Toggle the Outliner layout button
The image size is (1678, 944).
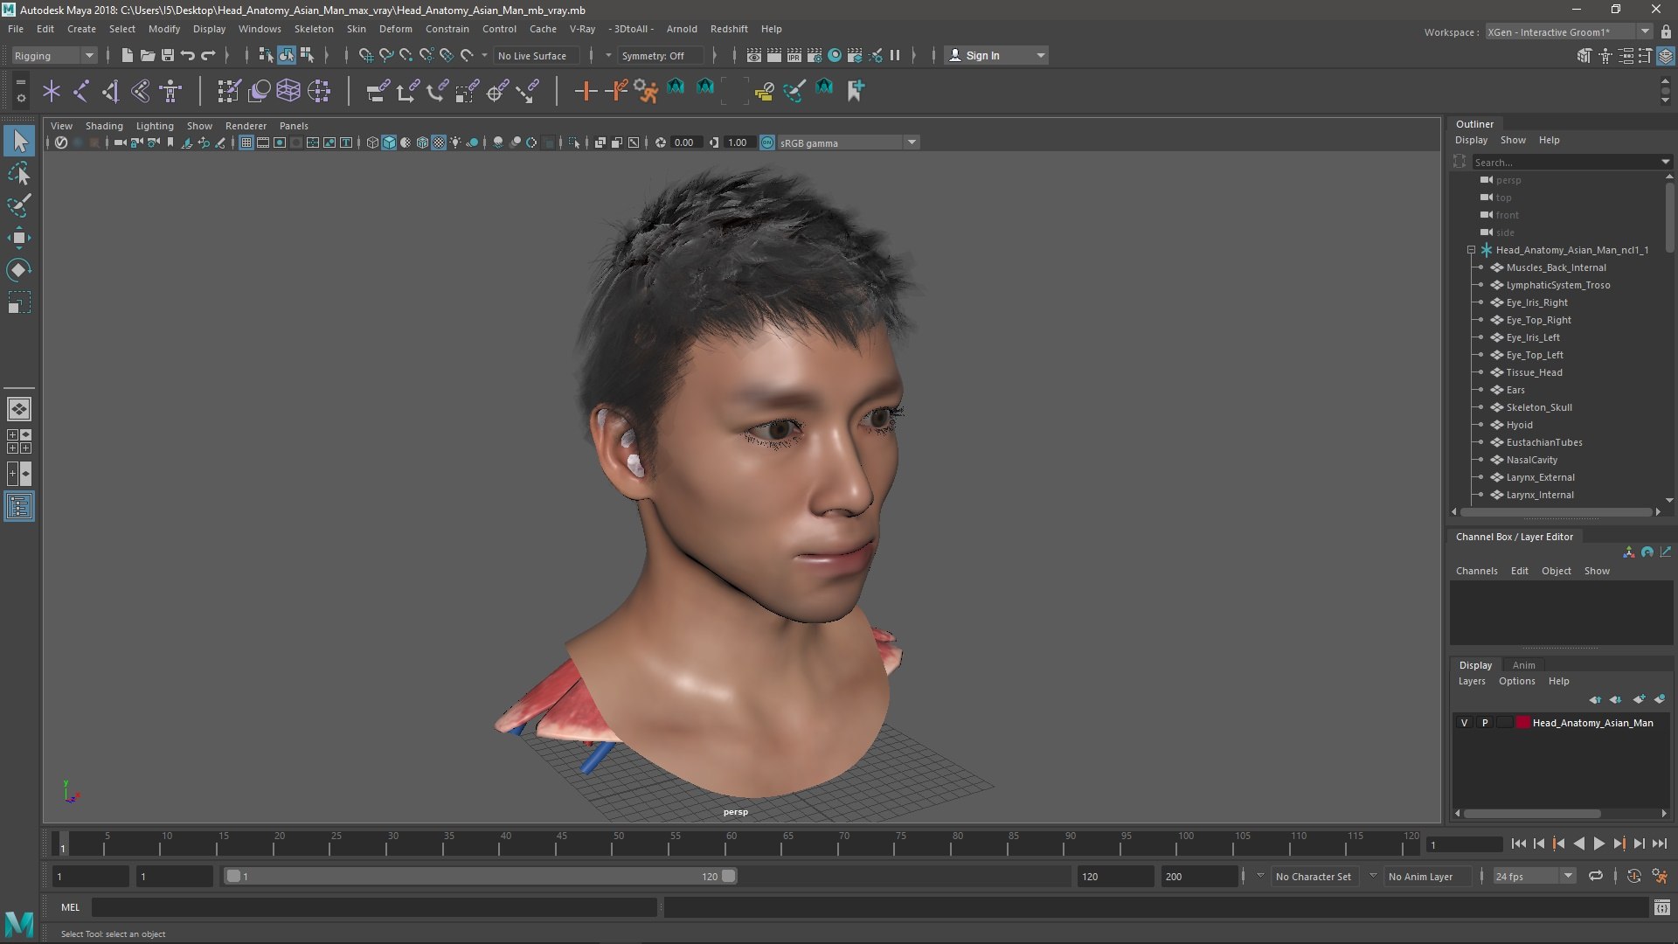click(x=19, y=507)
